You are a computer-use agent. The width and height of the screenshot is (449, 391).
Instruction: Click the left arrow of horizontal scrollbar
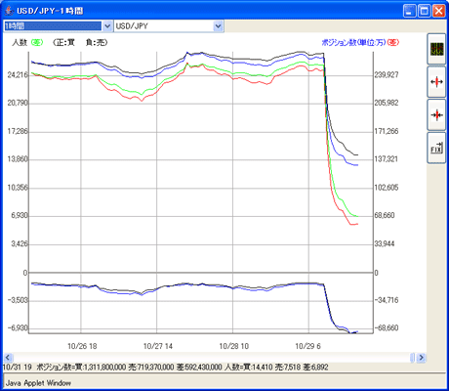(8, 358)
